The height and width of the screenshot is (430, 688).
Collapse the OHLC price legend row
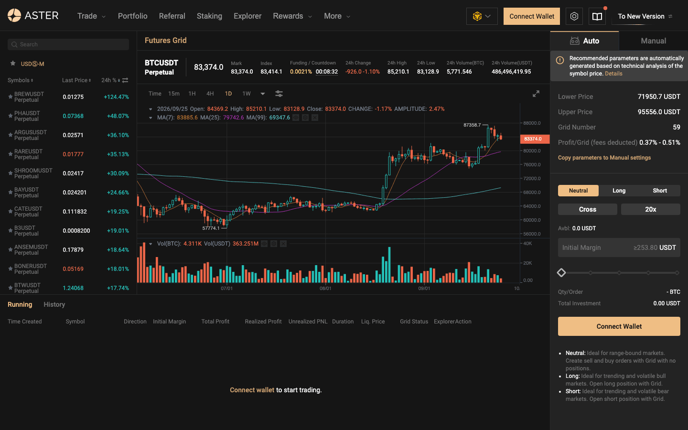pyautogui.click(x=150, y=109)
